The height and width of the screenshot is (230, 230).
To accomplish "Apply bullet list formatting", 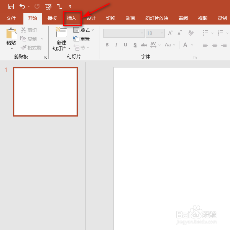I will click(205, 33).
